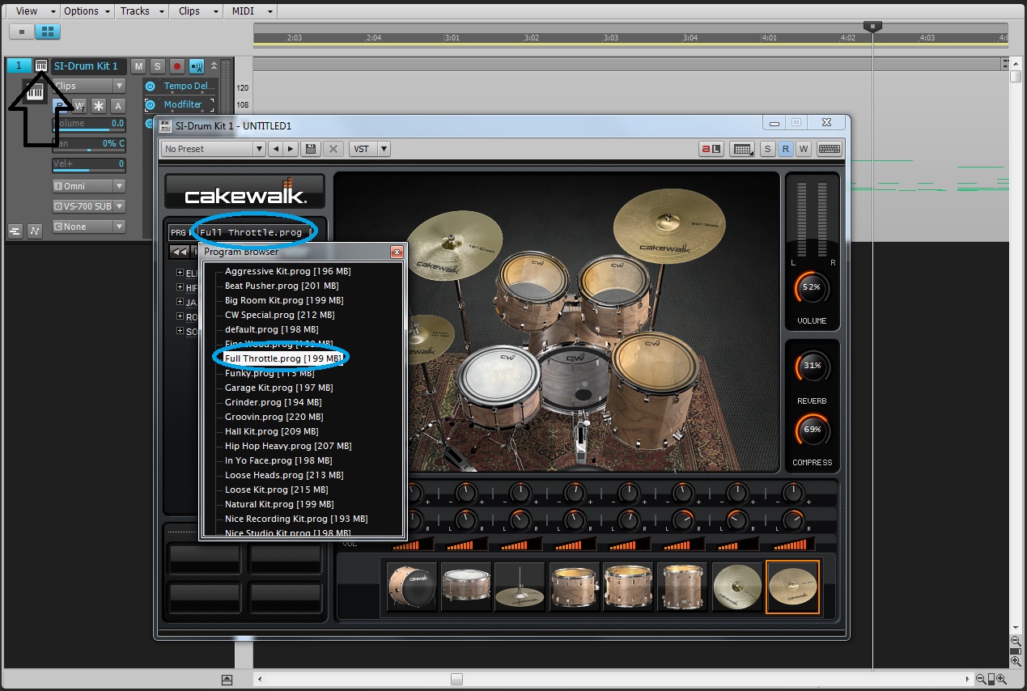Screen dimensions: 1027x691
Task: Select the hi-hat thumbnail
Action: click(520, 587)
